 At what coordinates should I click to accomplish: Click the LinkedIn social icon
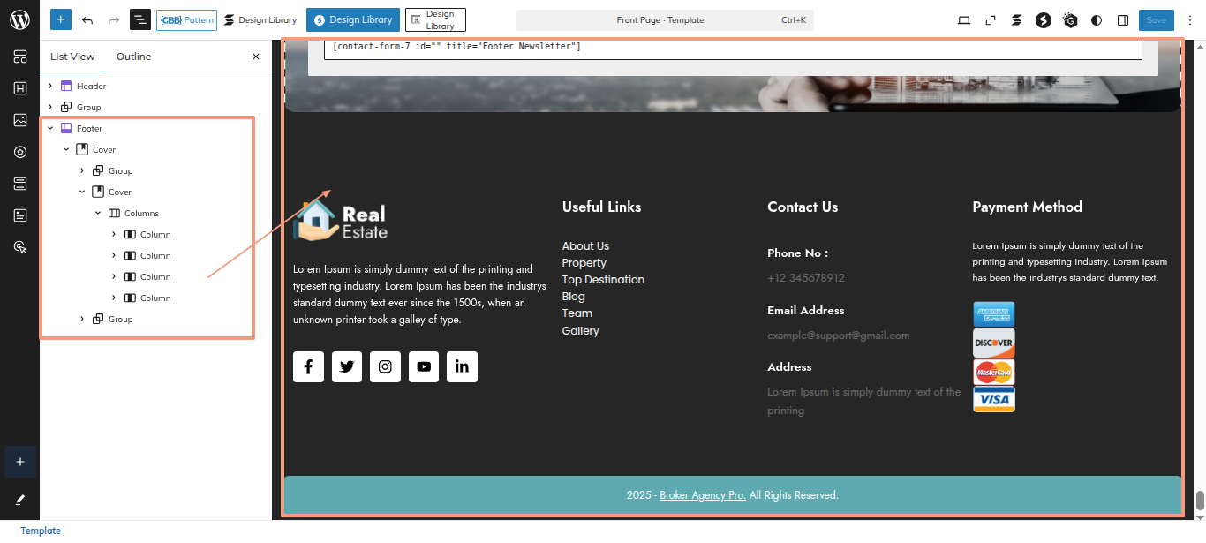point(462,366)
